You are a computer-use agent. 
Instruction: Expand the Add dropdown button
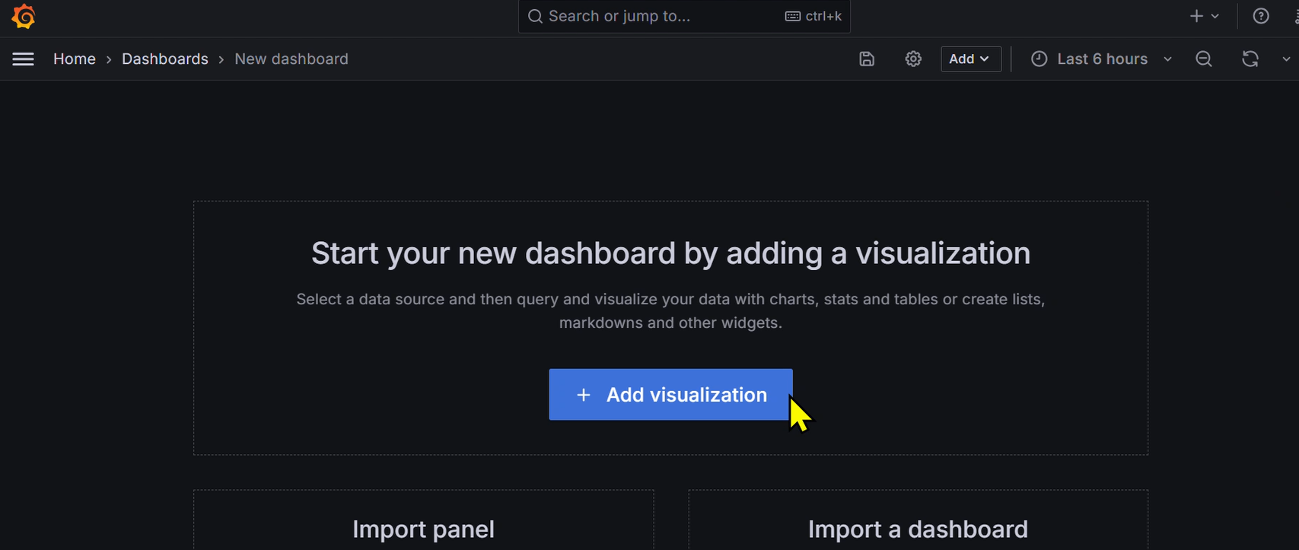971,59
